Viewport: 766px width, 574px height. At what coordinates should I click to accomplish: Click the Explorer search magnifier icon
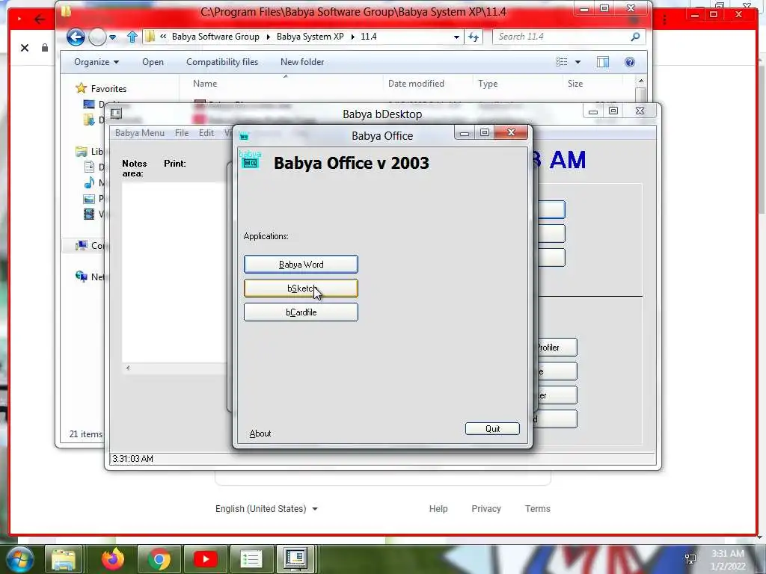[635, 37]
